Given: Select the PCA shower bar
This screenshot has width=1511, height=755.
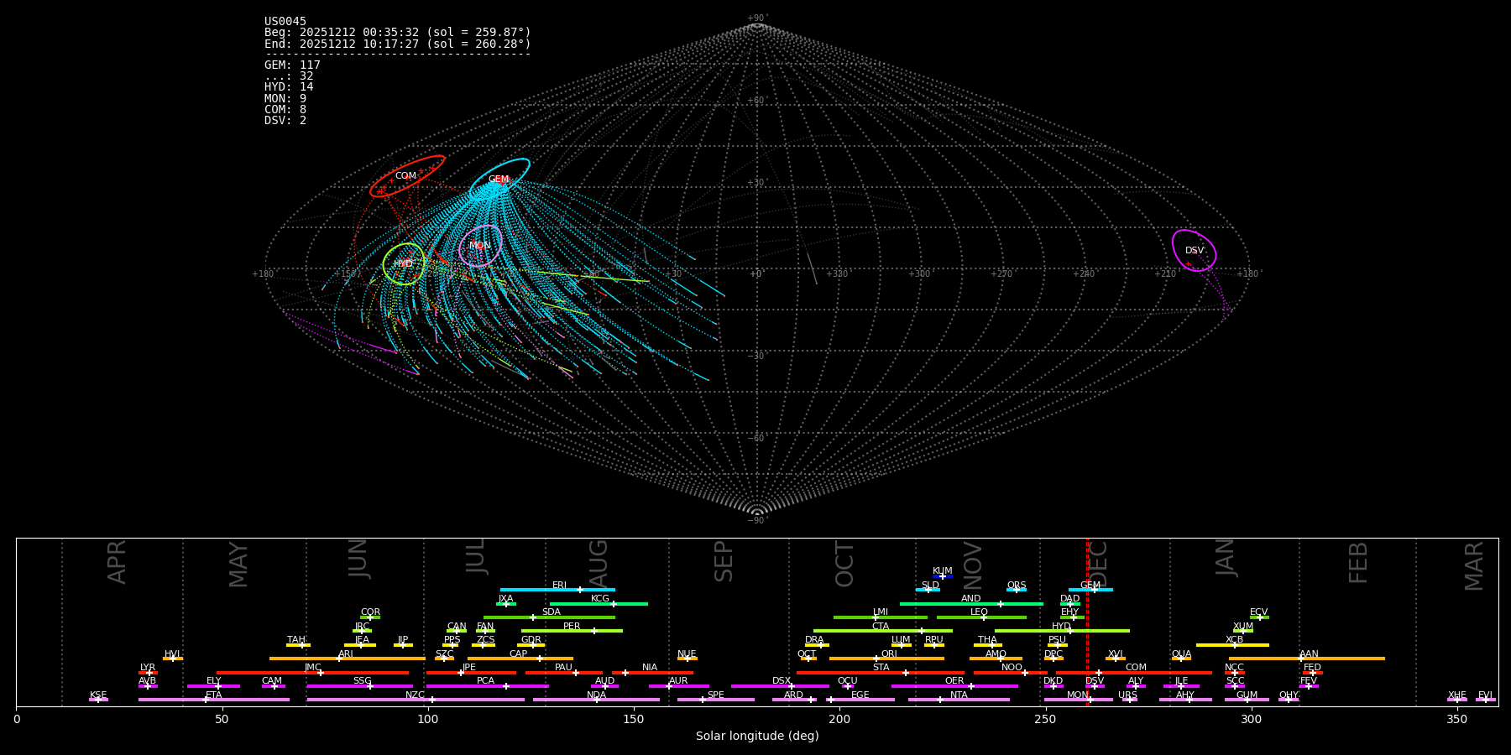Looking at the screenshot, I should point(487,686).
